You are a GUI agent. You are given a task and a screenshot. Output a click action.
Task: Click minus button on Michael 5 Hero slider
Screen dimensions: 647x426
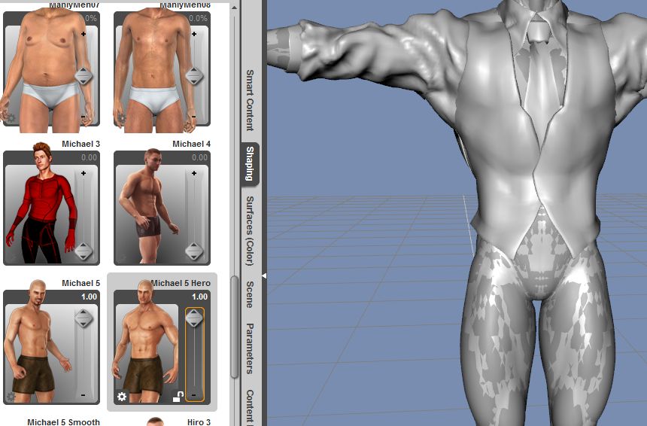(x=194, y=395)
